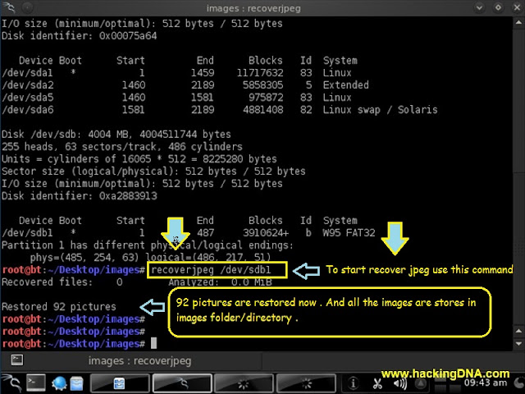Image resolution: width=525 pixels, height=394 pixels.
Task: Click the virtual desktop pager
Action: [446, 384]
